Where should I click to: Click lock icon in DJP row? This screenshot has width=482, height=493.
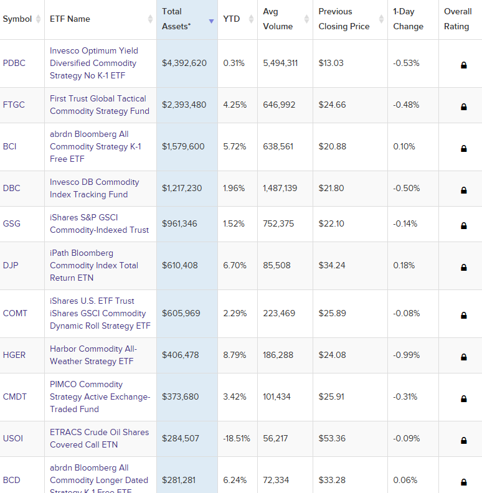pyautogui.click(x=463, y=267)
